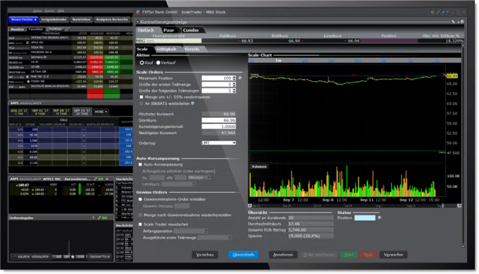This screenshot has height=274, width=479.
Task: Click info icon next to Status Position field
Action: click(379, 218)
